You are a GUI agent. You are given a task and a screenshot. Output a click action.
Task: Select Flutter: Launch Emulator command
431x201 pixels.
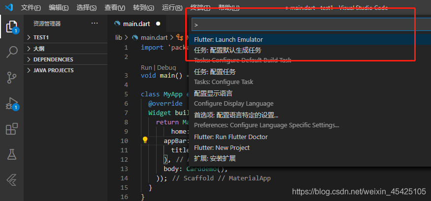tap(310, 39)
